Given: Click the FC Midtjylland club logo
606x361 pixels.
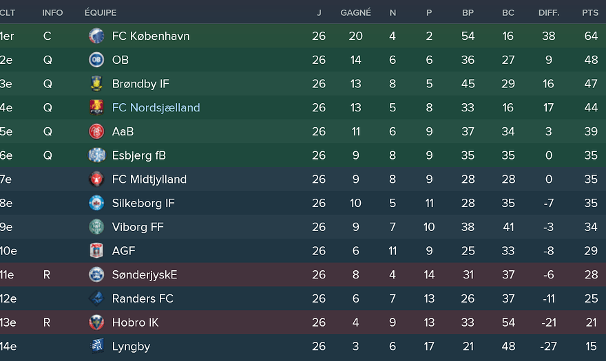Looking at the screenshot, I should point(96,179).
